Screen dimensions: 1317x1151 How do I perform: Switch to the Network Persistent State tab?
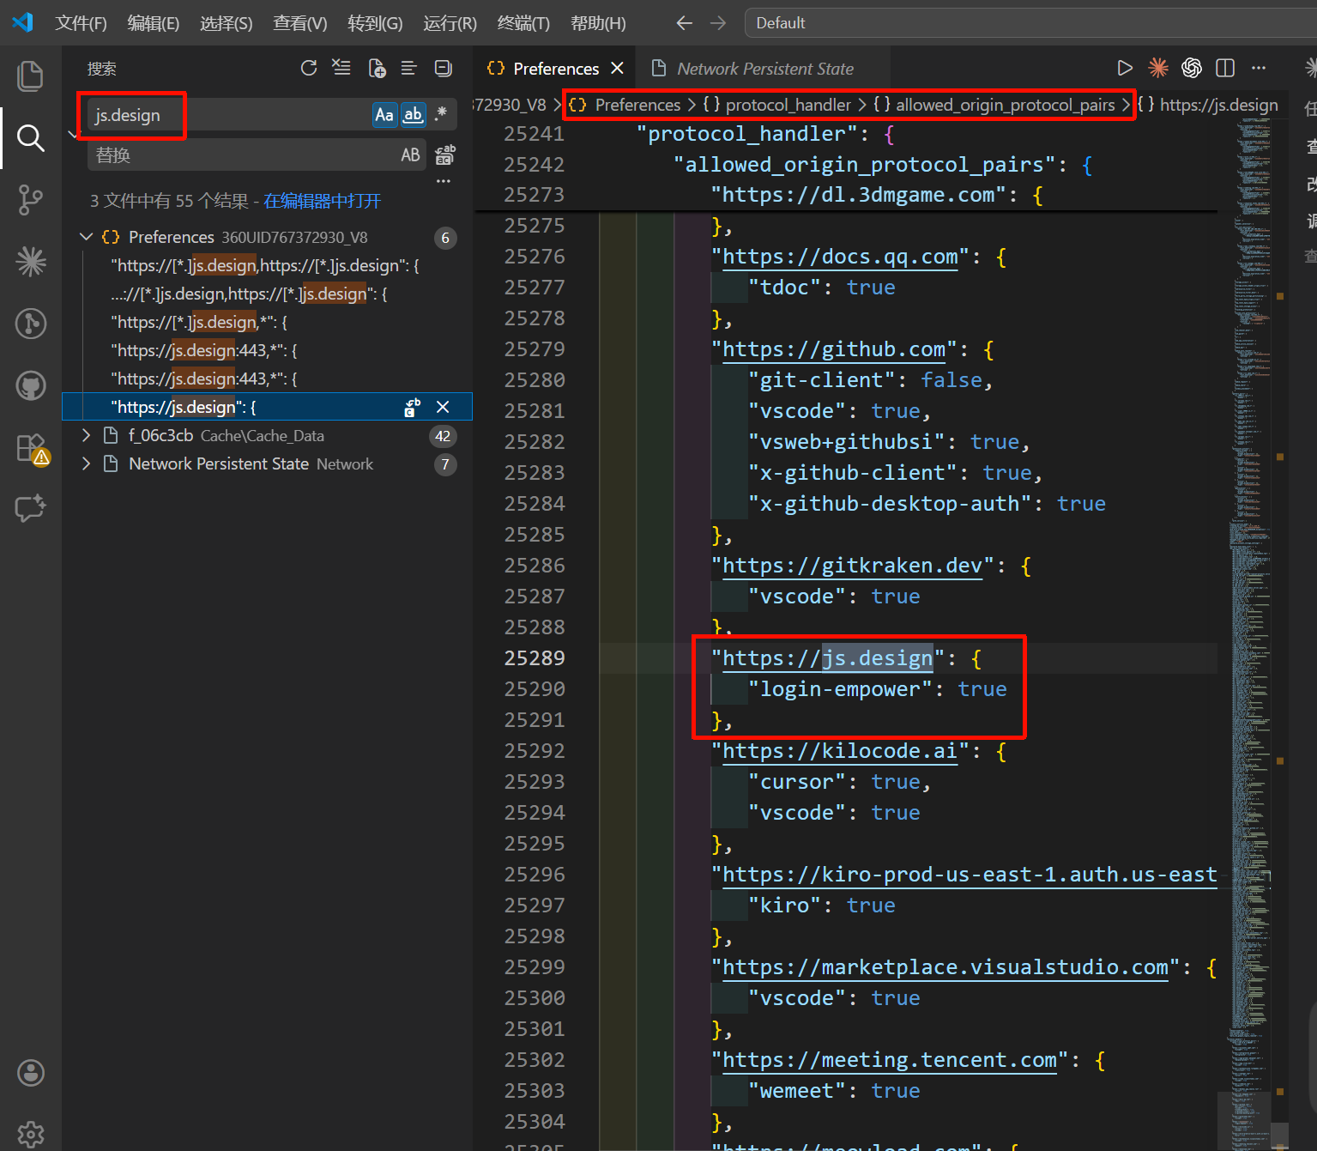[762, 69]
